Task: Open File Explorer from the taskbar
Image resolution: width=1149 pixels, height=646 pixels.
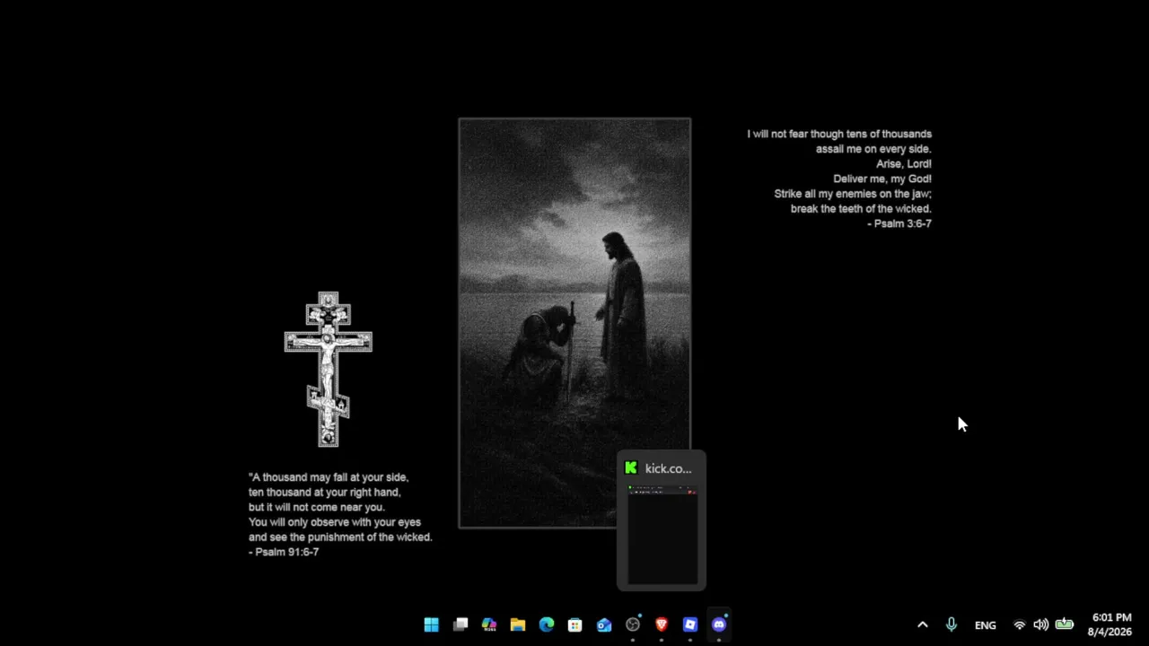Action: pos(518,624)
